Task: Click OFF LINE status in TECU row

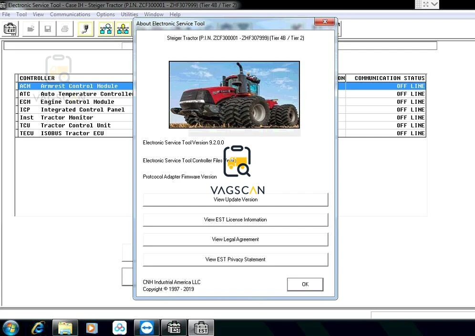Action: tap(411, 133)
